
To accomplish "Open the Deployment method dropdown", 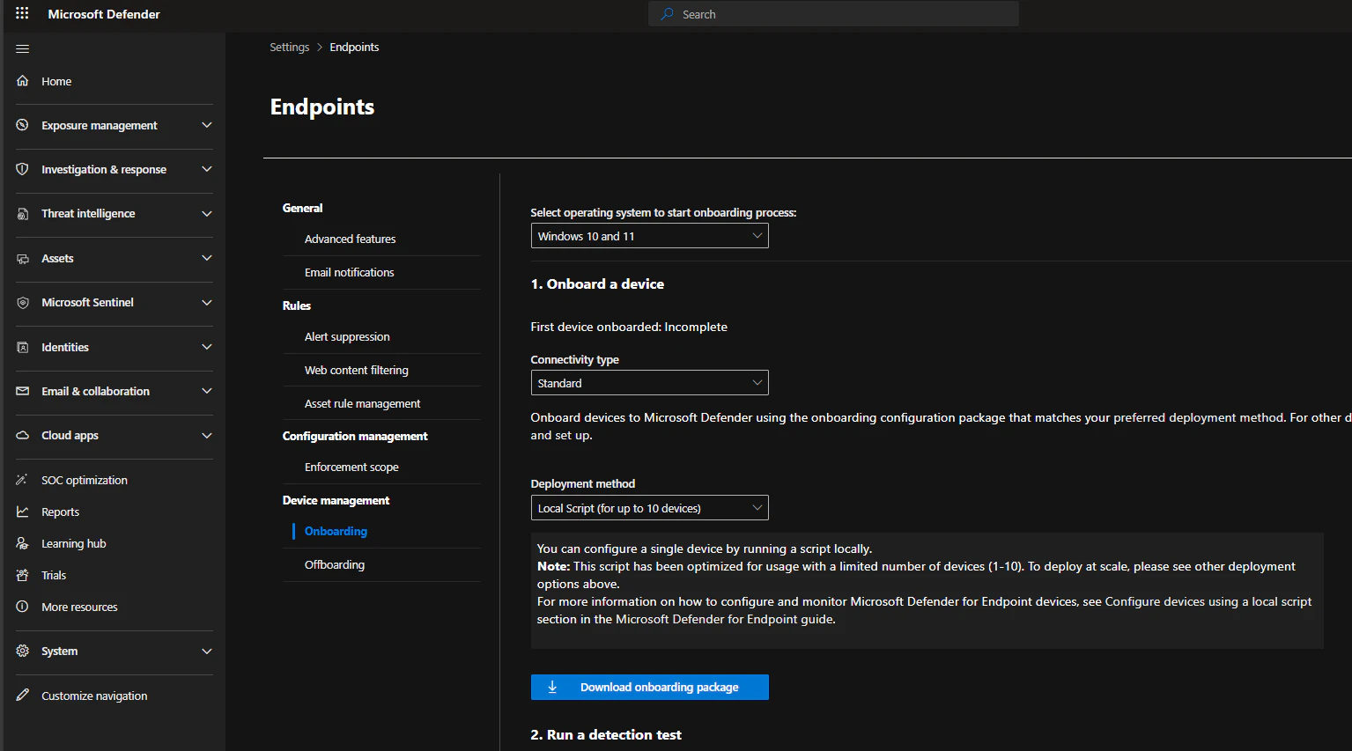I will pos(649,508).
